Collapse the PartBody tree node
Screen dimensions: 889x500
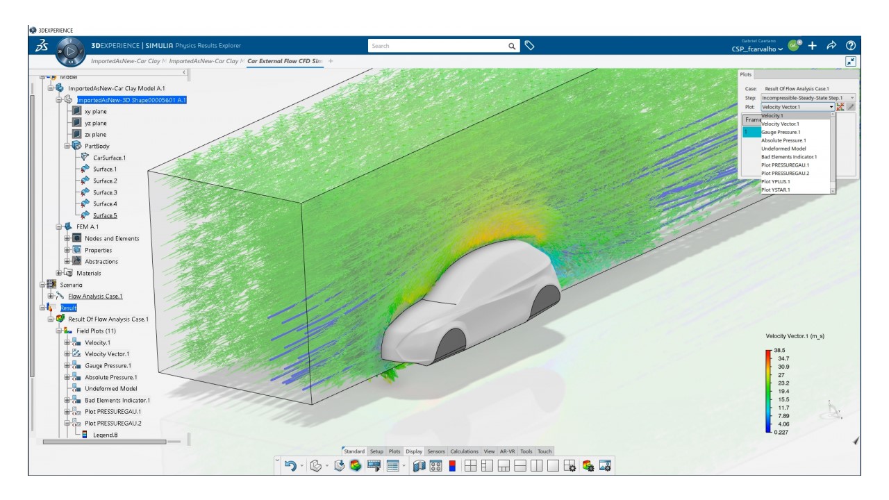pyautogui.click(x=67, y=146)
